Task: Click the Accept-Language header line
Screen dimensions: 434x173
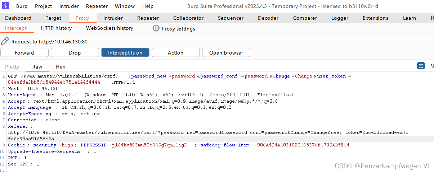Action: (120, 107)
